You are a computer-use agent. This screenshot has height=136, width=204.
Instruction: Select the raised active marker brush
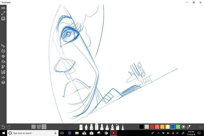[97, 127]
